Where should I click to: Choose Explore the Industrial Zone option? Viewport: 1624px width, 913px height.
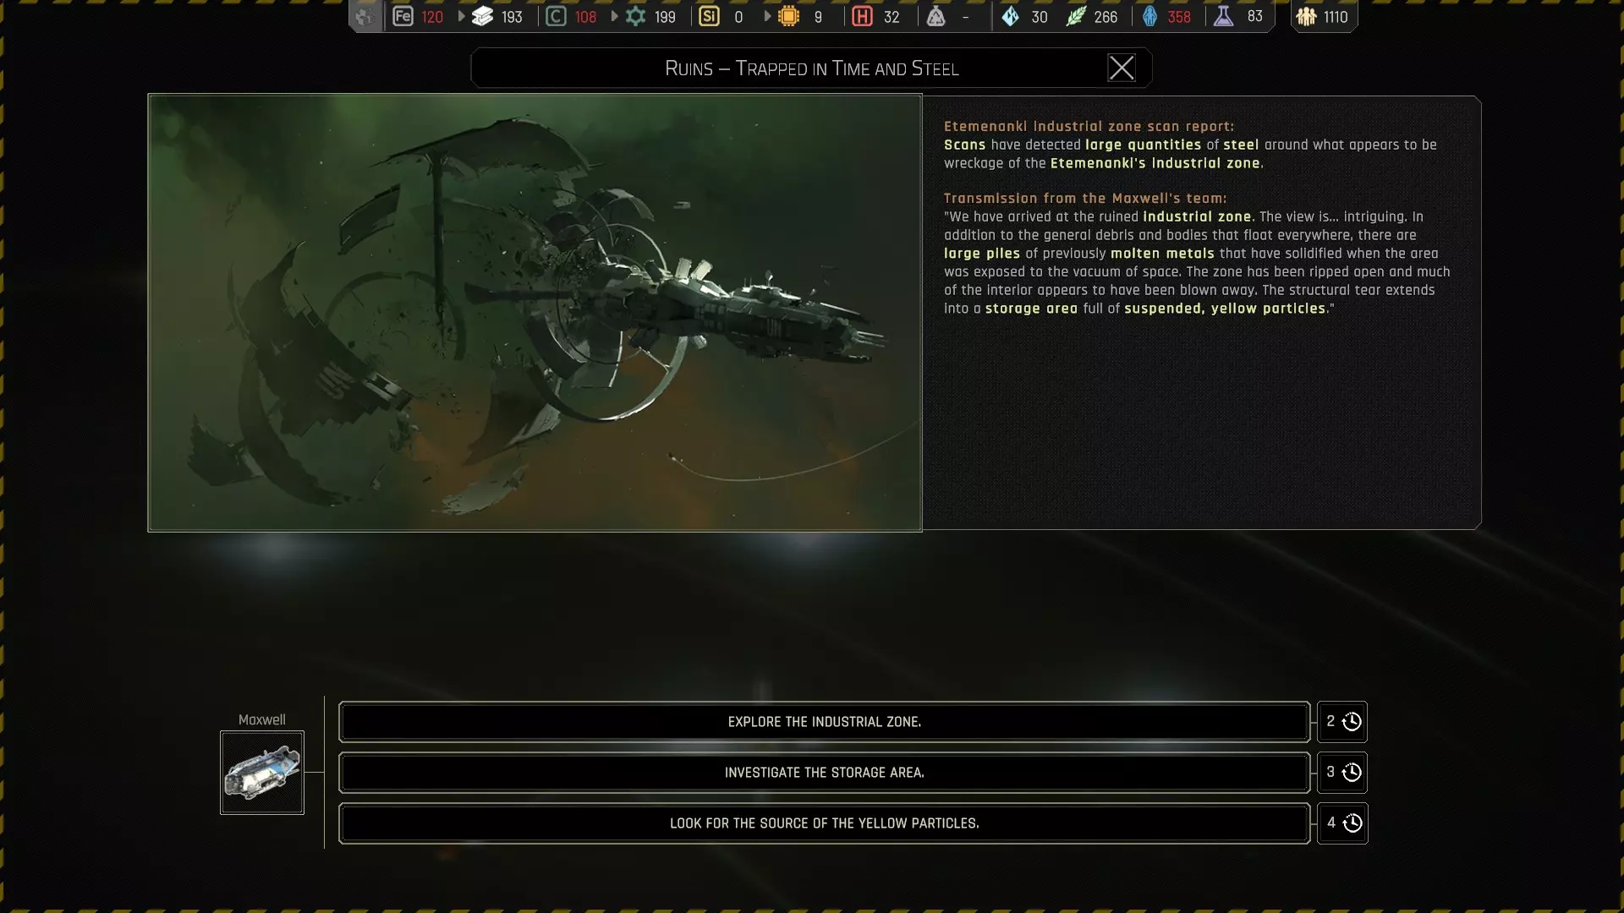824,722
